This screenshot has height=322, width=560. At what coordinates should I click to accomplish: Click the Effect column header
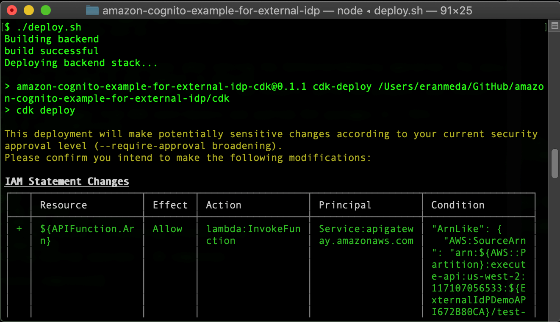coord(170,205)
